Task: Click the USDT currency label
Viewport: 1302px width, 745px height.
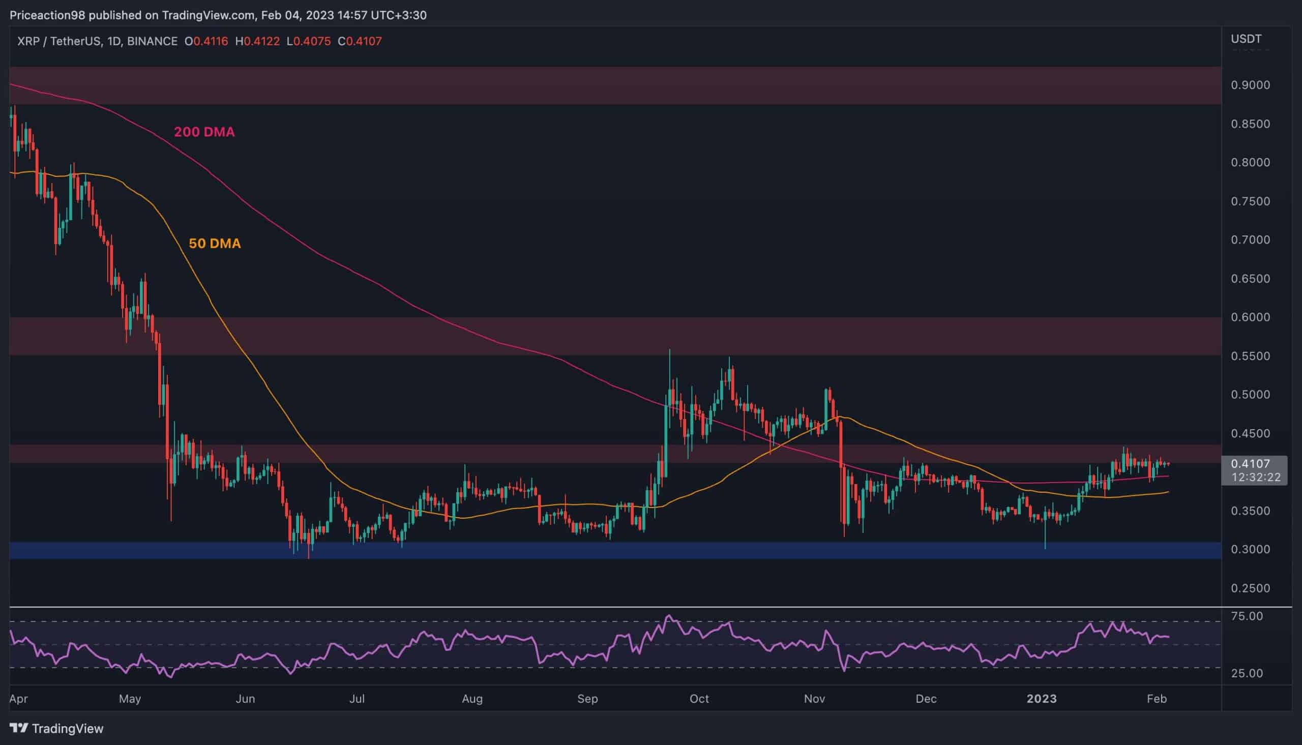Action: click(x=1246, y=39)
